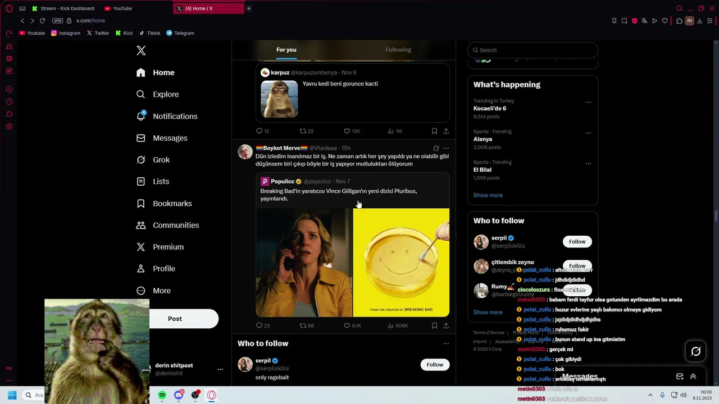Click the X logo in sidebar
719x404 pixels.
coord(141,50)
